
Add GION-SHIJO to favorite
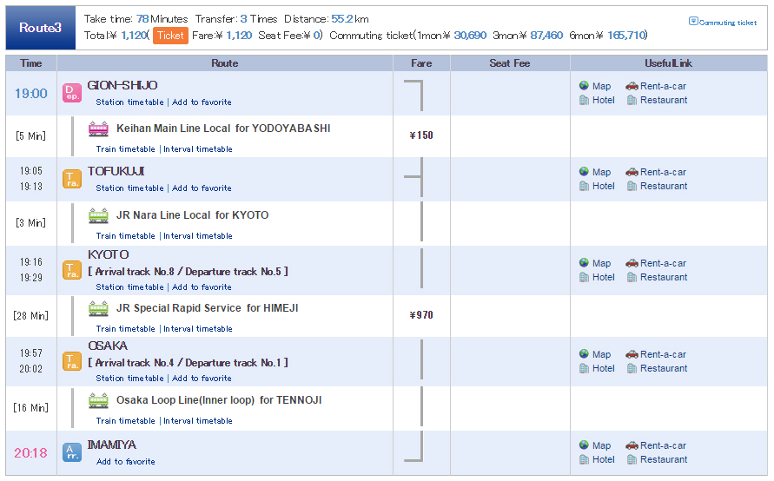pos(202,102)
